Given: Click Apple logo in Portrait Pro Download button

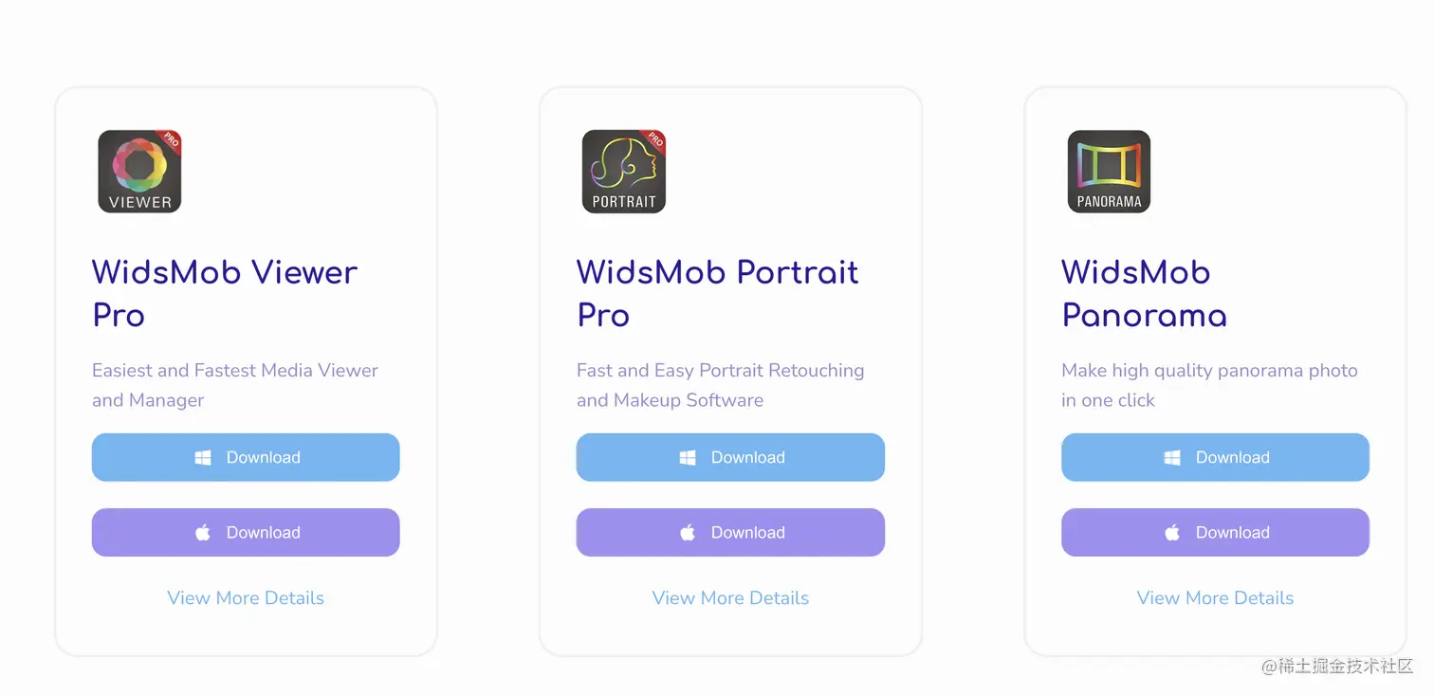Looking at the screenshot, I should [688, 532].
